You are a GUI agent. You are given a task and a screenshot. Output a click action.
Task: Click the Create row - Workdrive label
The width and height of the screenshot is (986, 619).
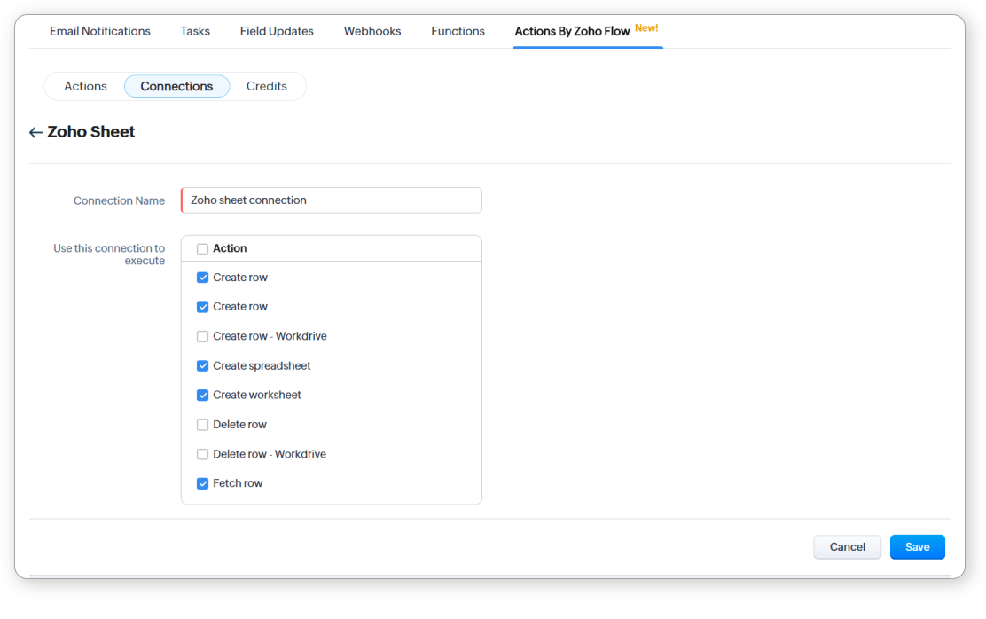(x=270, y=337)
